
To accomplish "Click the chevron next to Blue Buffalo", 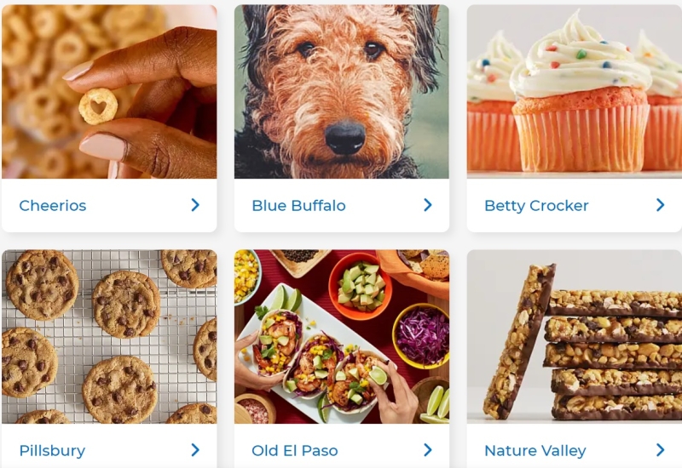I will point(428,205).
